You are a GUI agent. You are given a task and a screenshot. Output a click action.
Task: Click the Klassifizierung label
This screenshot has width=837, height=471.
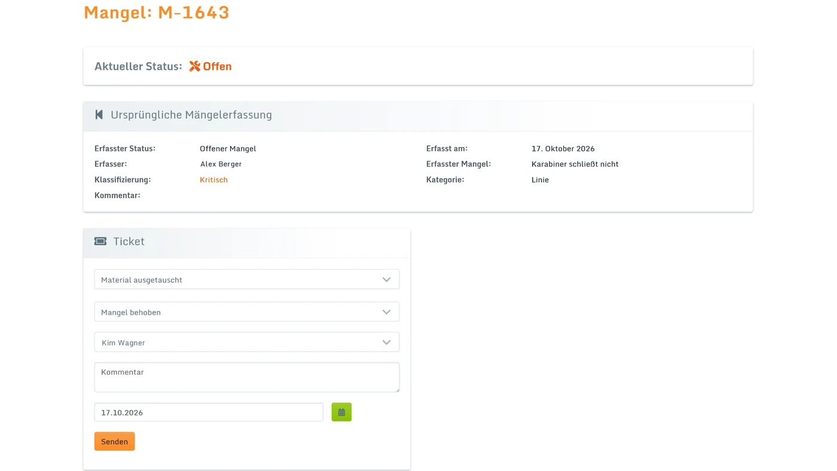[x=123, y=180]
